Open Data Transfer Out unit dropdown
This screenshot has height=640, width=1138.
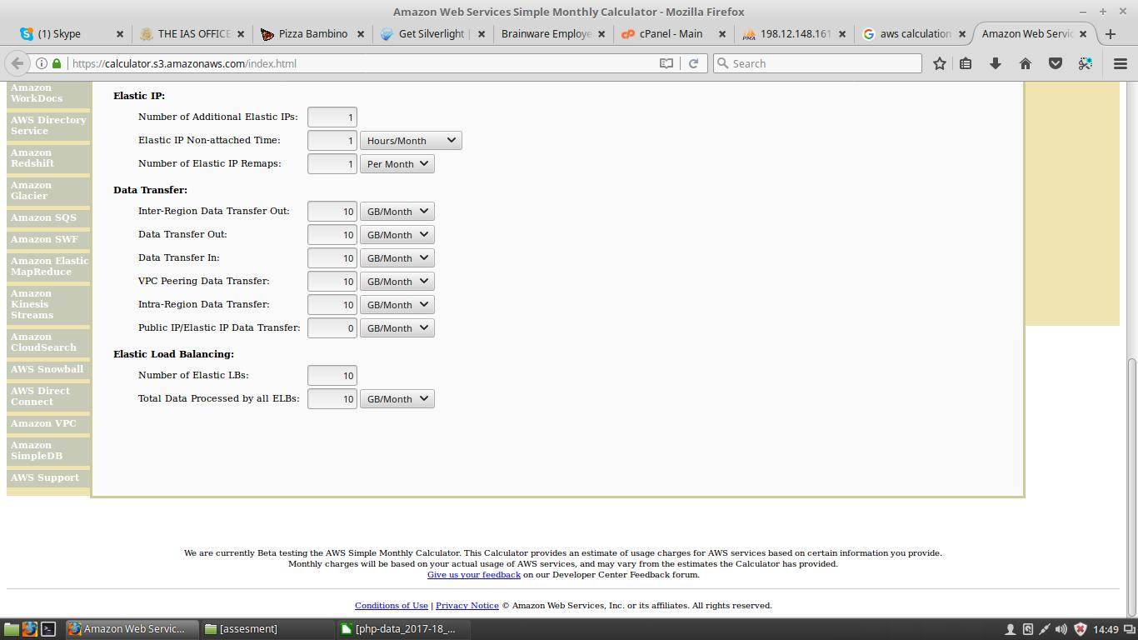(x=397, y=235)
